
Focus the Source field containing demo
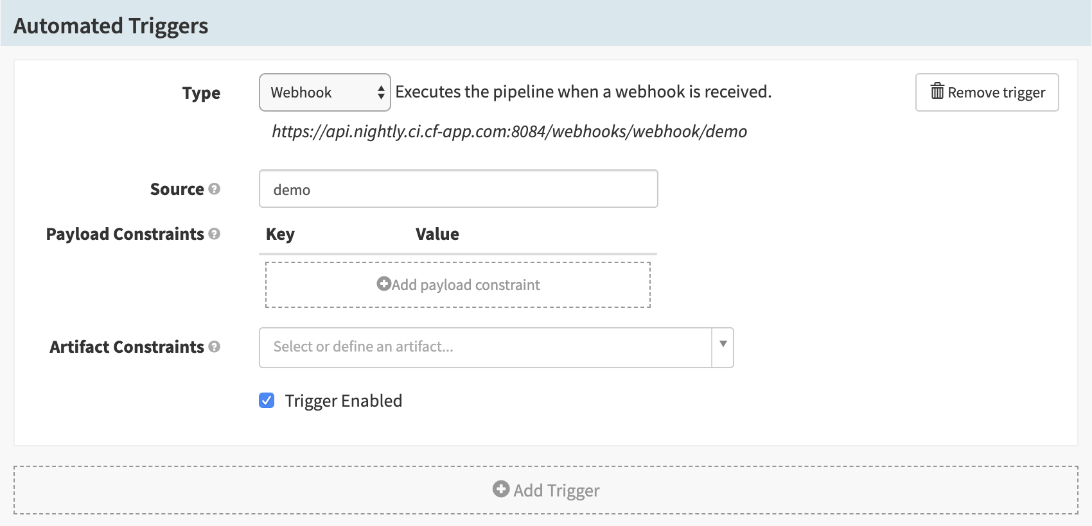tap(458, 189)
